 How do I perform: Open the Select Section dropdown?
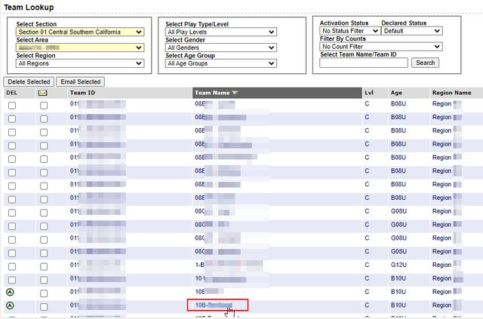79,32
